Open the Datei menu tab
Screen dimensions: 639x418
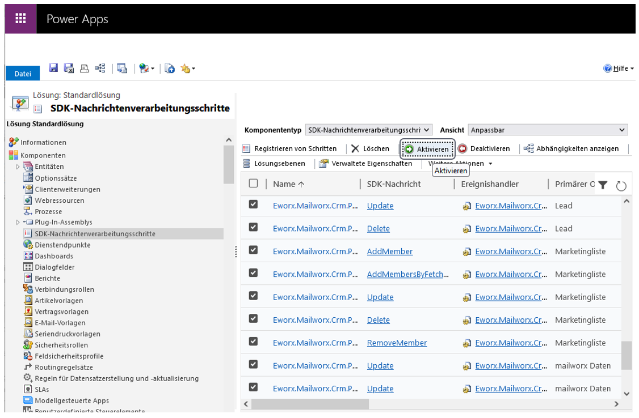(x=23, y=74)
